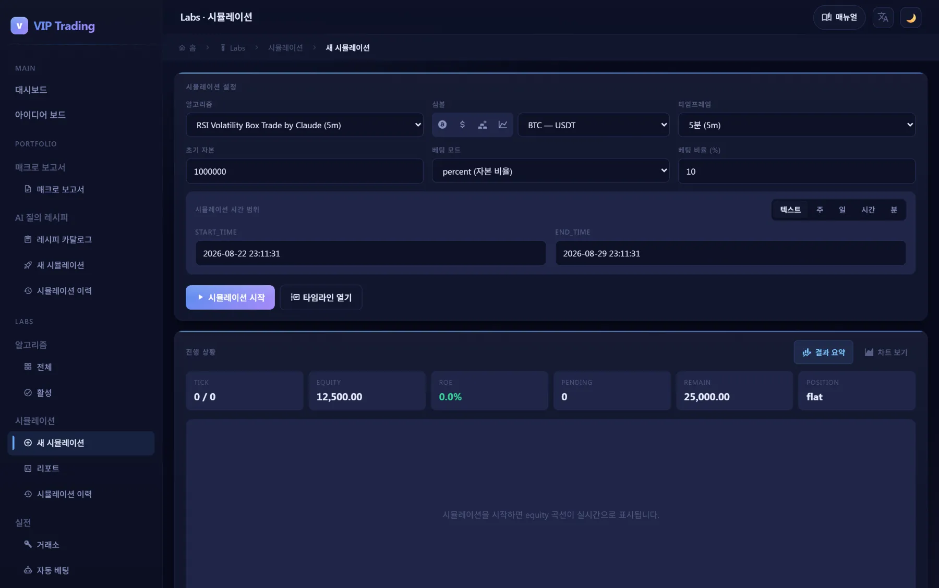Select the 텍스트 time range mode
Viewport: 939px width, 588px height.
click(x=790, y=210)
